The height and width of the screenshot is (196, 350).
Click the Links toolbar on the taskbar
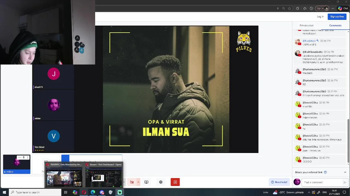pyautogui.click(x=266, y=192)
